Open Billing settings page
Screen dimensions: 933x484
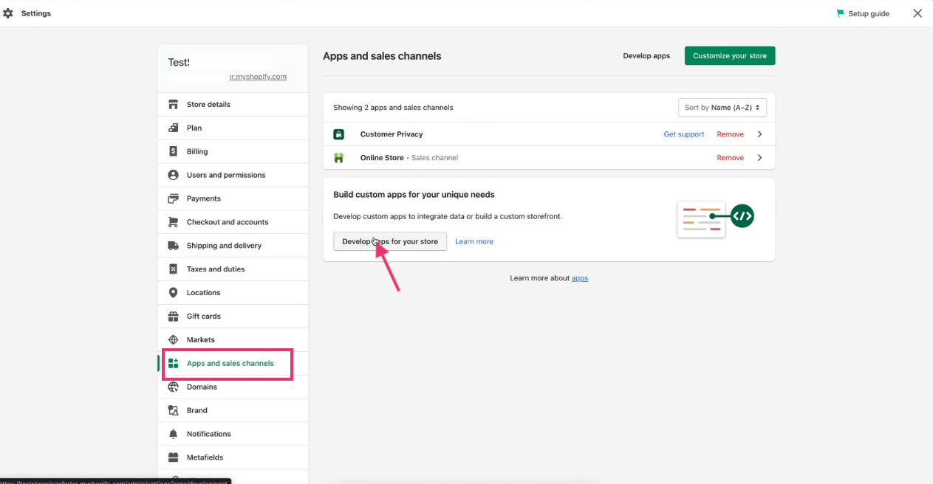233,151
